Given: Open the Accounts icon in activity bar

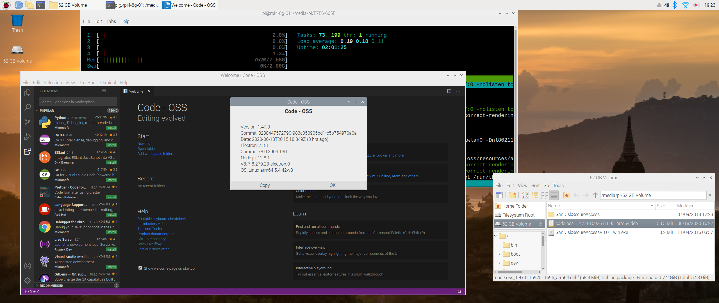Looking at the screenshot, I should pos(28,266).
